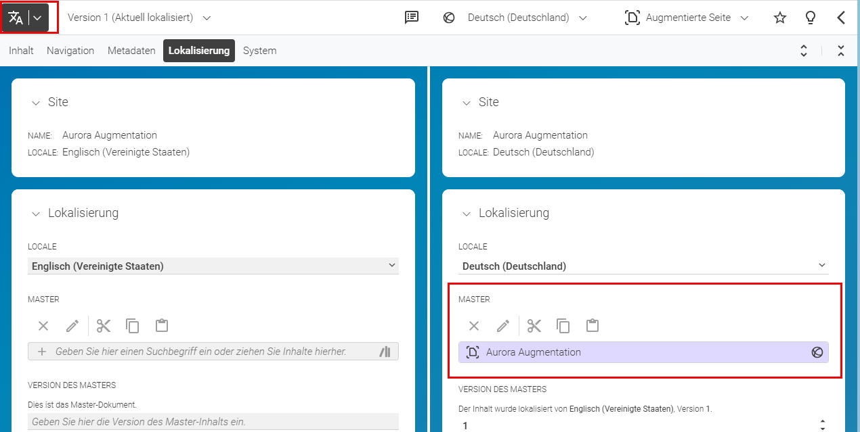Image resolution: width=860 pixels, height=432 pixels.
Task: Click the lightbulb icon in header
Action: coord(811,18)
